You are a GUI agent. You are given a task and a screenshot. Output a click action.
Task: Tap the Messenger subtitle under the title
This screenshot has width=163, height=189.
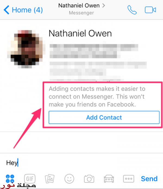pos(81,13)
